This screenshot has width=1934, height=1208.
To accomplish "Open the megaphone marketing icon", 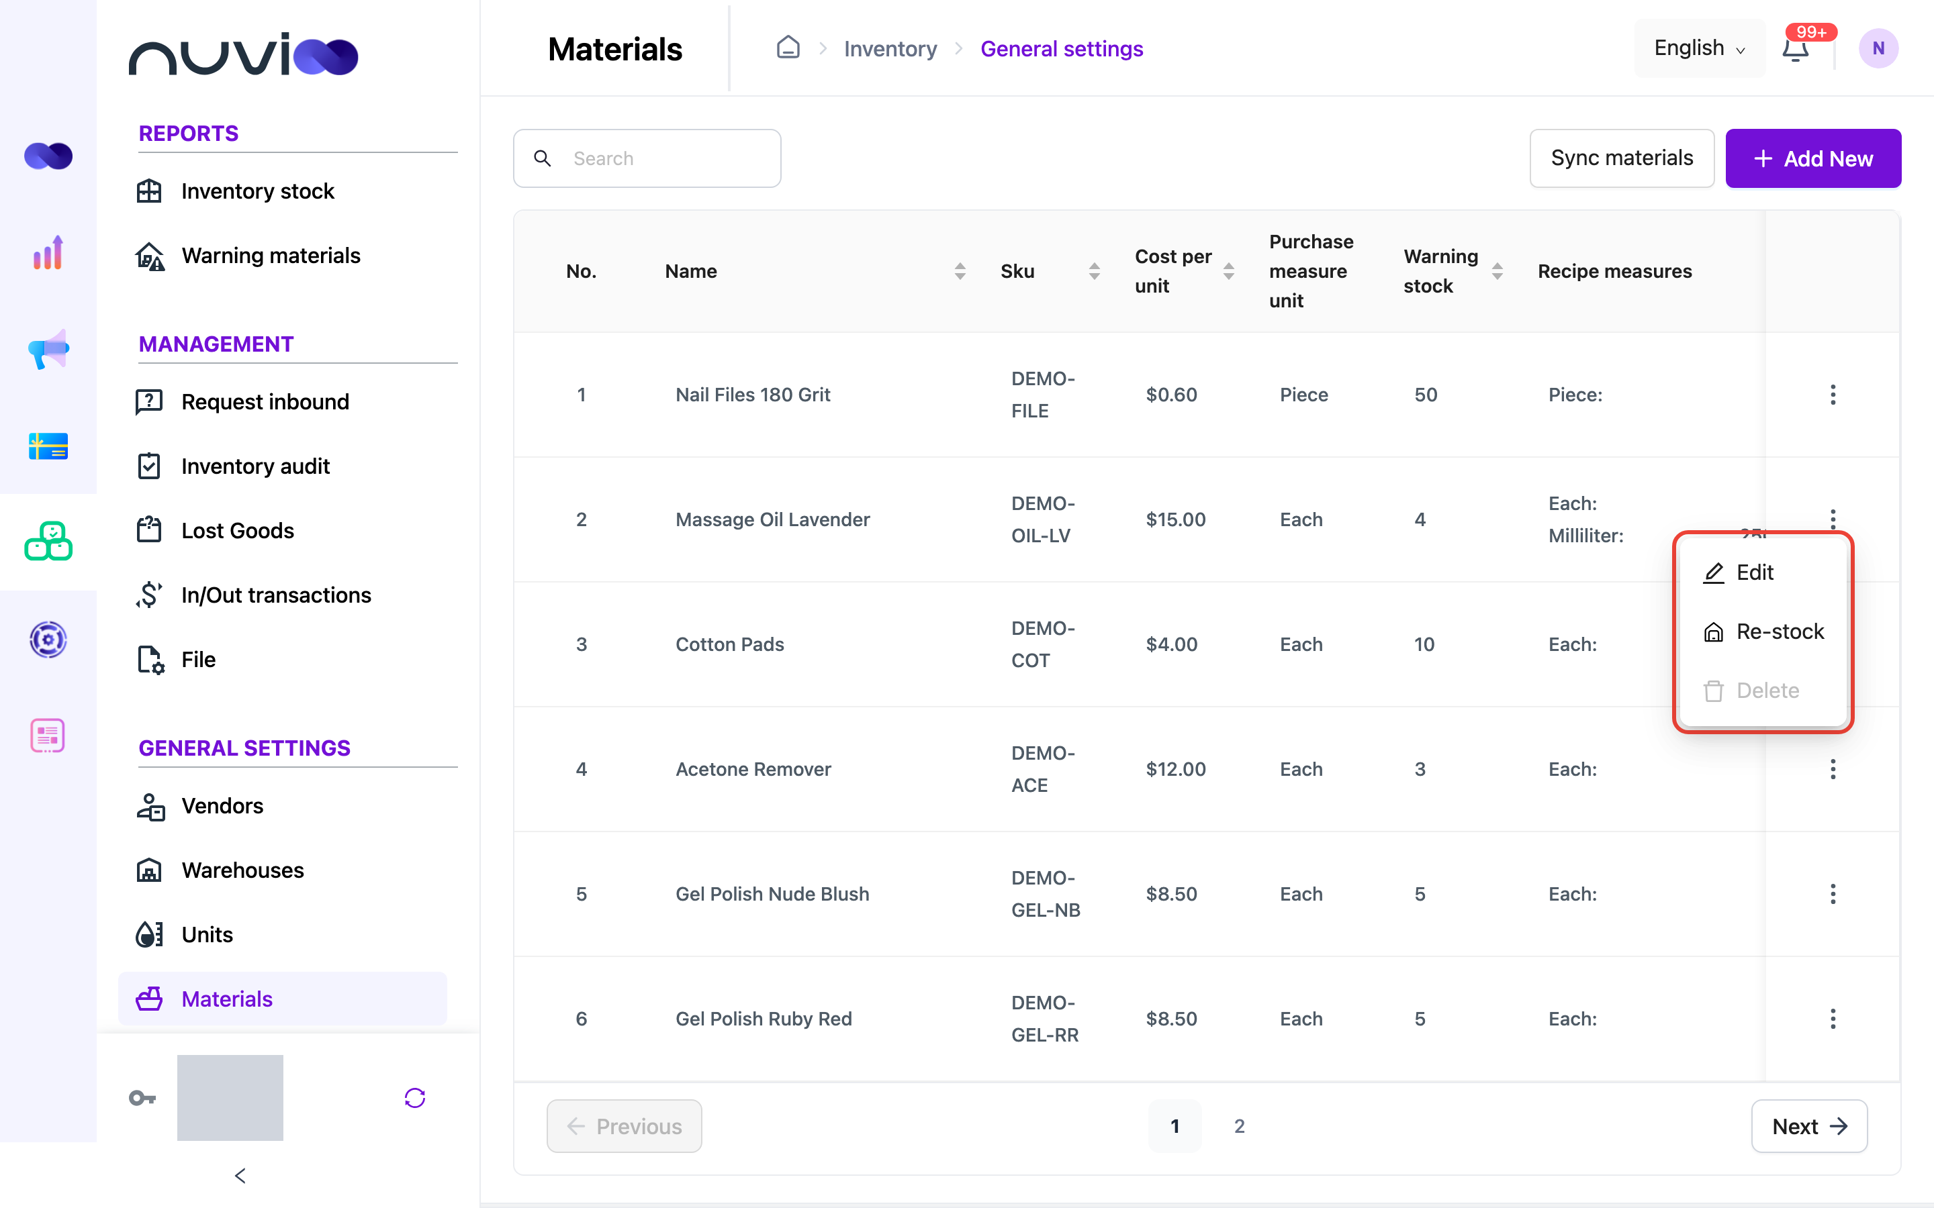I will (x=48, y=349).
